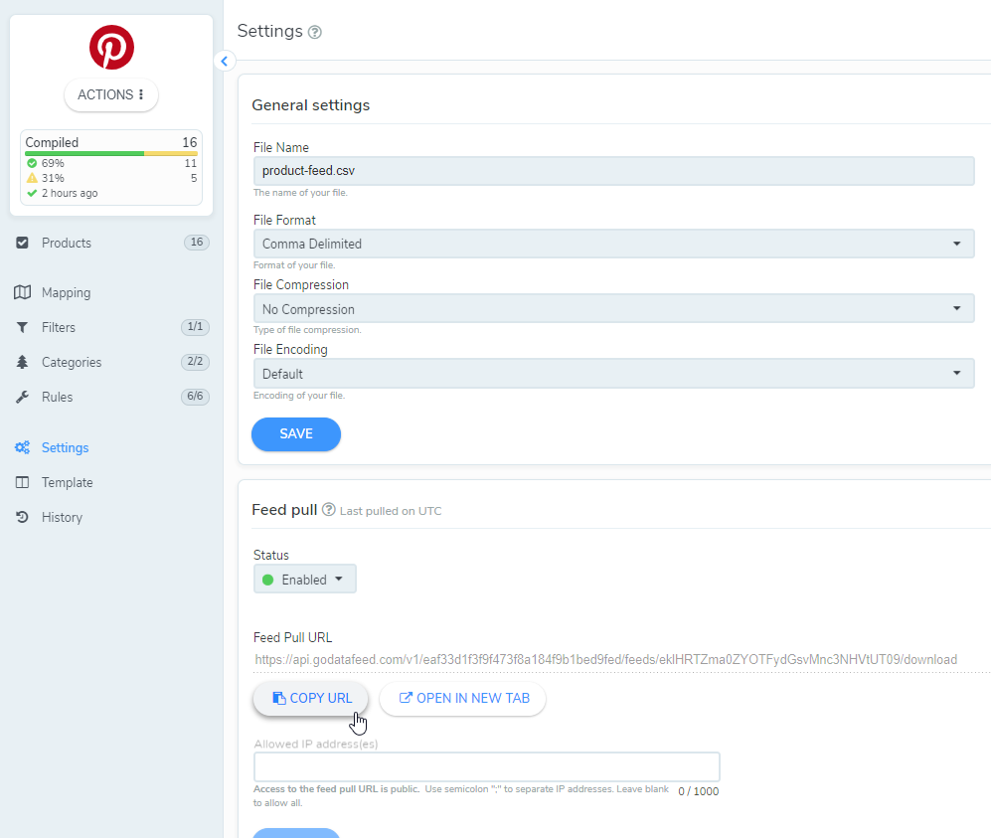Click the Pinterest logo icon
Image resolution: width=991 pixels, height=838 pixels.
pos(110,47)
